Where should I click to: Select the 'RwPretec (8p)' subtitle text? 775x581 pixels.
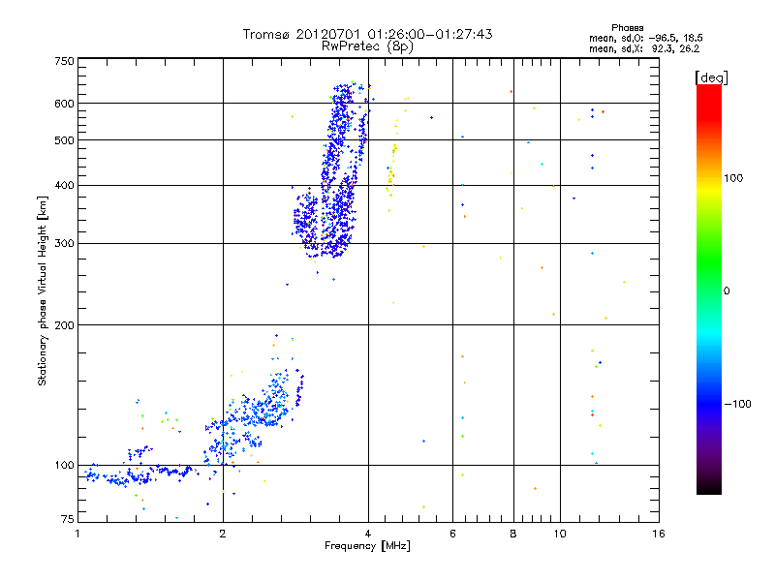[367, 46]
